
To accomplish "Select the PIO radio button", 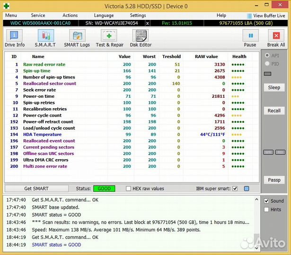I will (268, 63).
